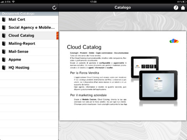Image resolution: width=187 pixels, height=140 pixels.
Task: Check the battery indicator in the status bar
Action: pyautogui.click(x=184, y=2)
